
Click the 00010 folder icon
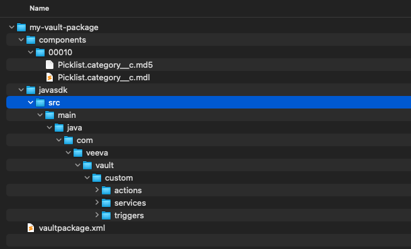40,52
